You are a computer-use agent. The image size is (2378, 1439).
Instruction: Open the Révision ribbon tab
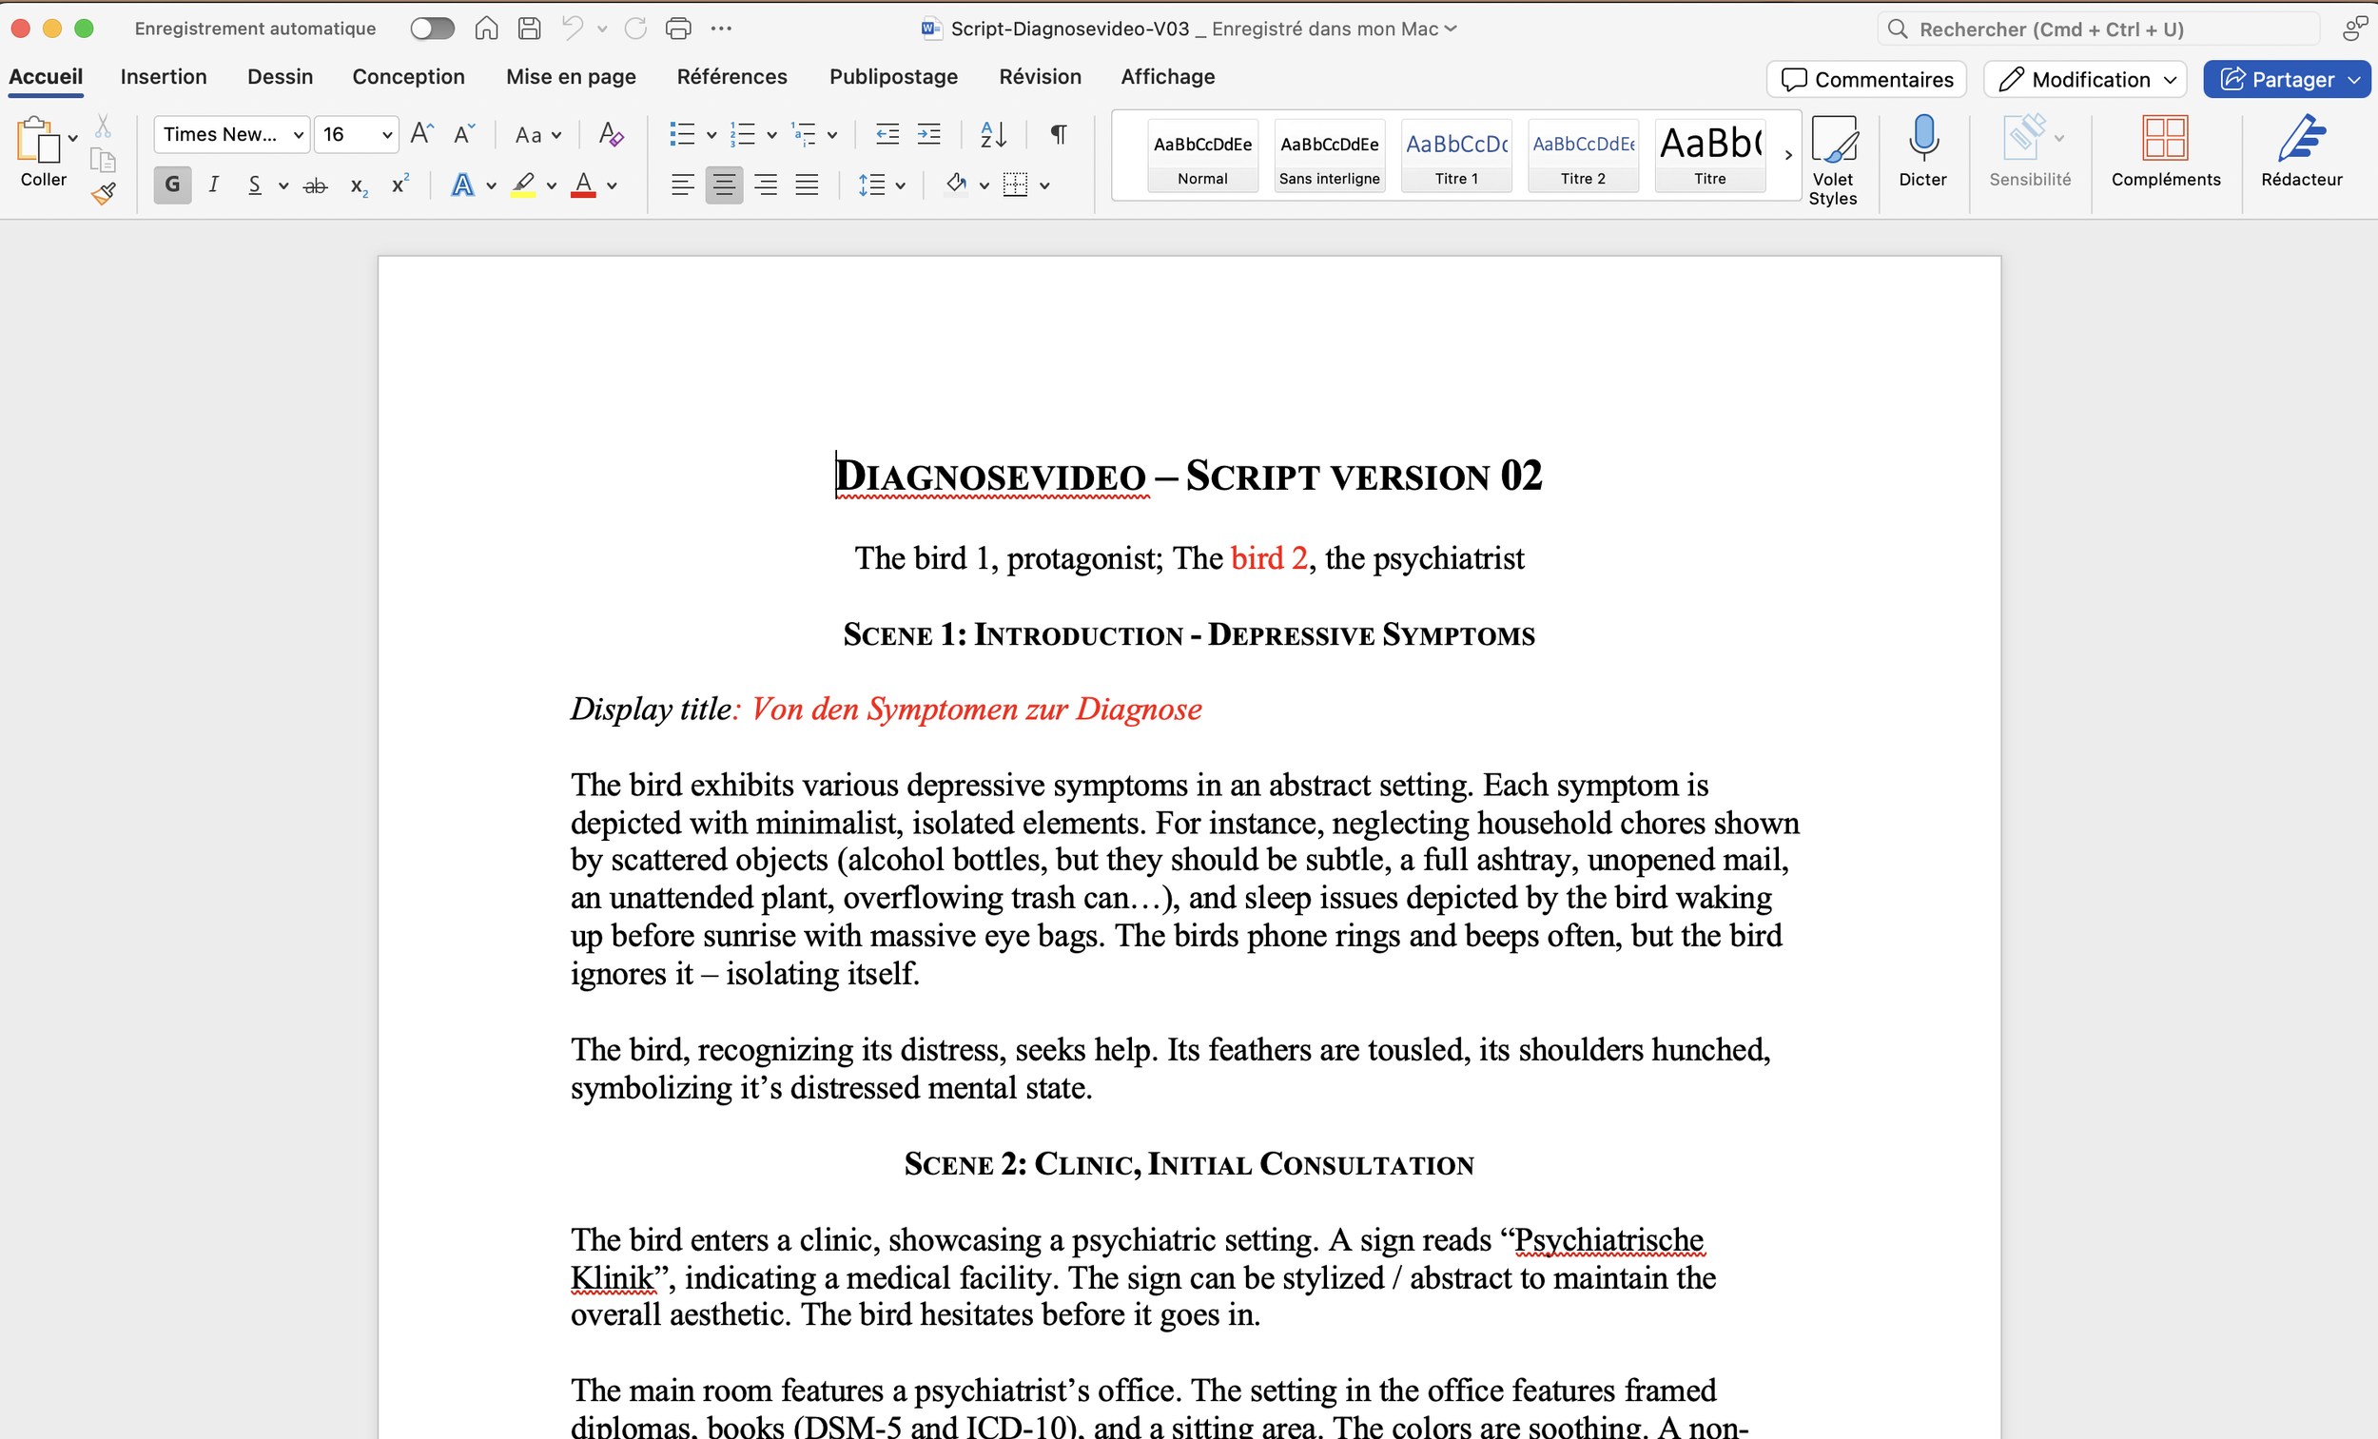(1040, 77)
